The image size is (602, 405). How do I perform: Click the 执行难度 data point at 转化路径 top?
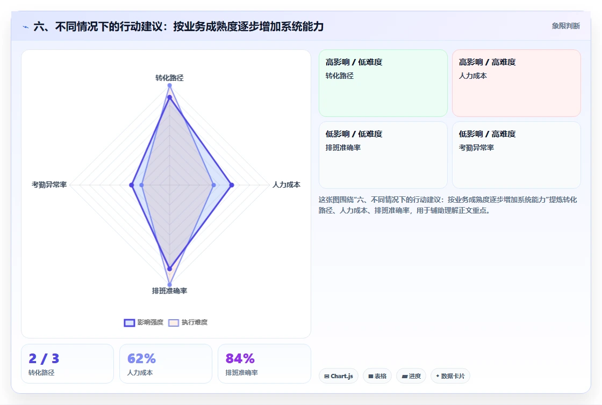(169, 85)
